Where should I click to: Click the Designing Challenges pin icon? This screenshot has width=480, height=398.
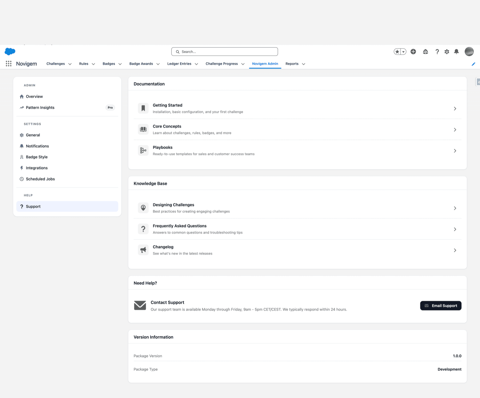pyautogui.click(x=143, y=208)
